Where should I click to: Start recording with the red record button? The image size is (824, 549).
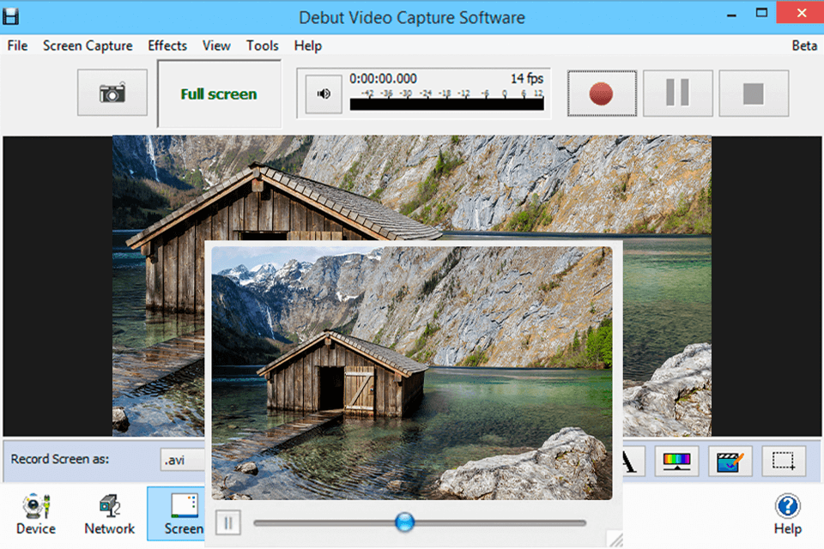point(602,94)
